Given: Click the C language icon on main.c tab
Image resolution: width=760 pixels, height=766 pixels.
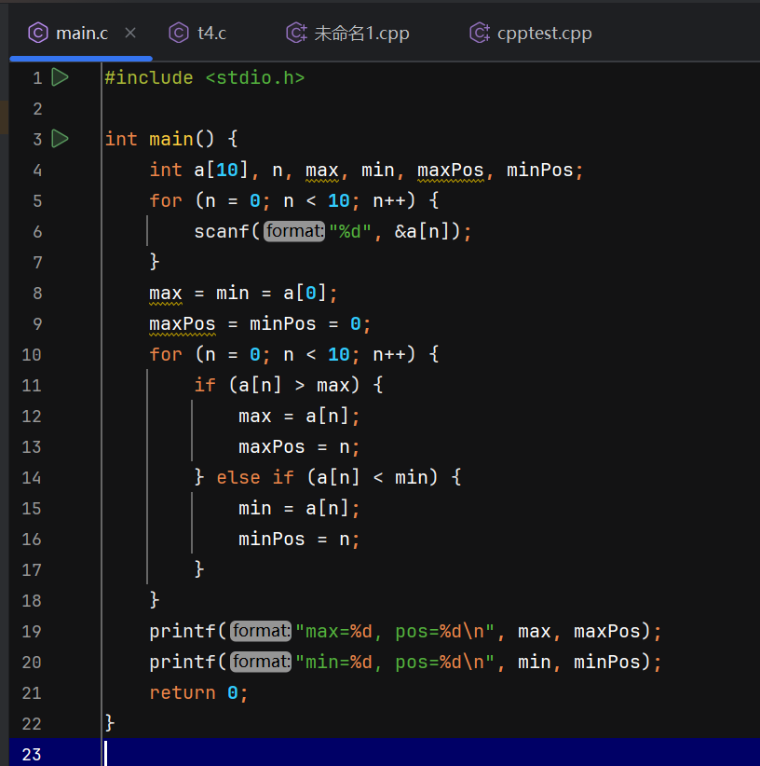Looking at the screenshot, I should 37,33.
